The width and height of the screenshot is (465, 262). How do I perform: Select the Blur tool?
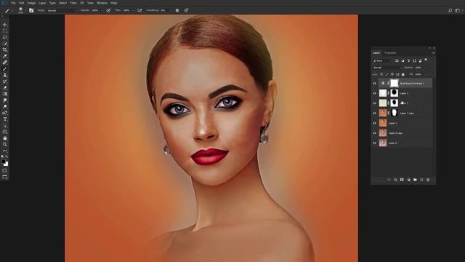point(5,100)
